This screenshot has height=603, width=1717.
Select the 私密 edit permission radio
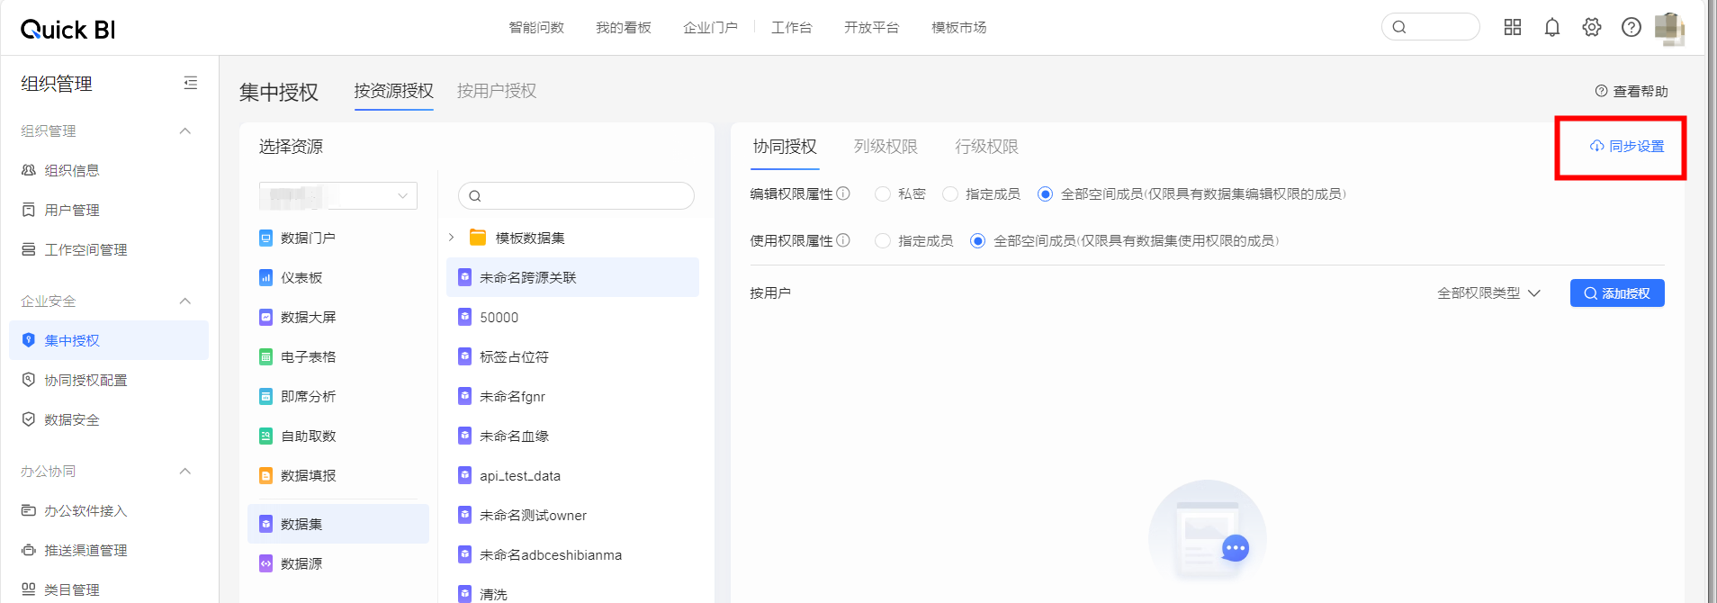[883, 194]
